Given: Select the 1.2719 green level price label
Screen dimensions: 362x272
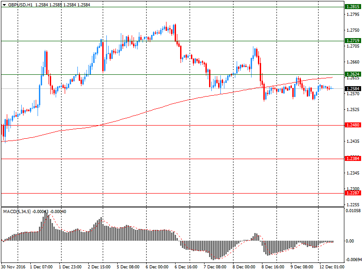Looking at the screenshot, I should pyautogui.click(x=353, y=41).
